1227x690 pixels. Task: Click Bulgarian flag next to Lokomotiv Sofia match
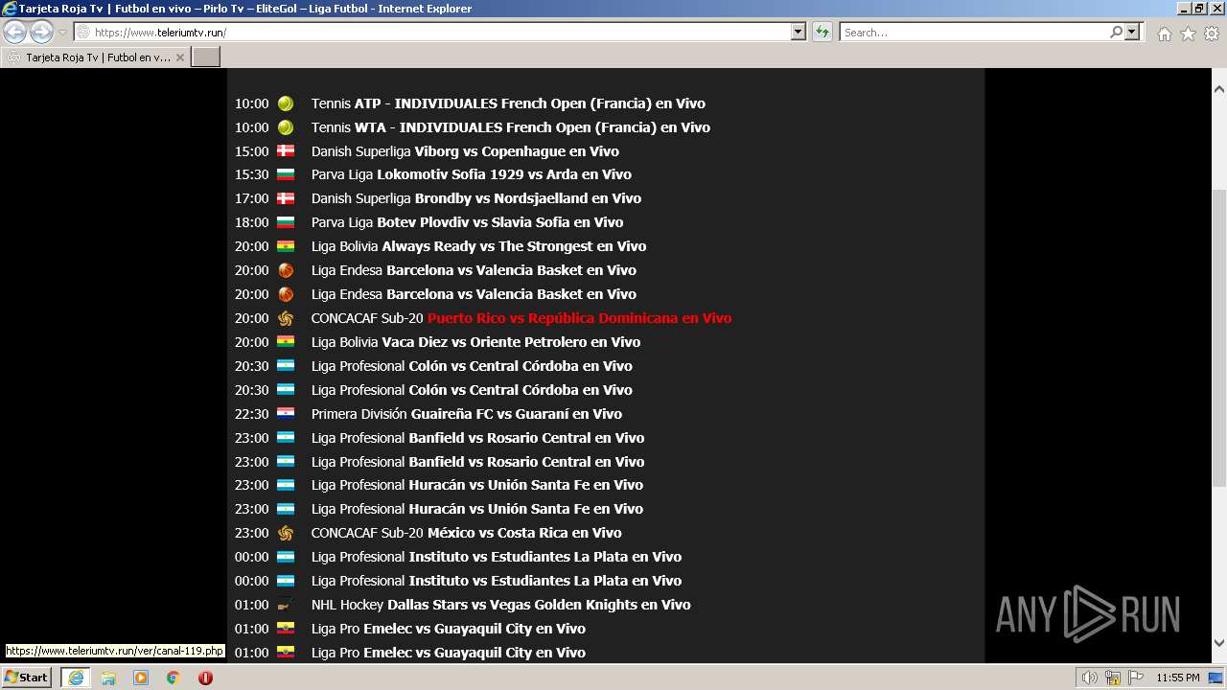286,174
